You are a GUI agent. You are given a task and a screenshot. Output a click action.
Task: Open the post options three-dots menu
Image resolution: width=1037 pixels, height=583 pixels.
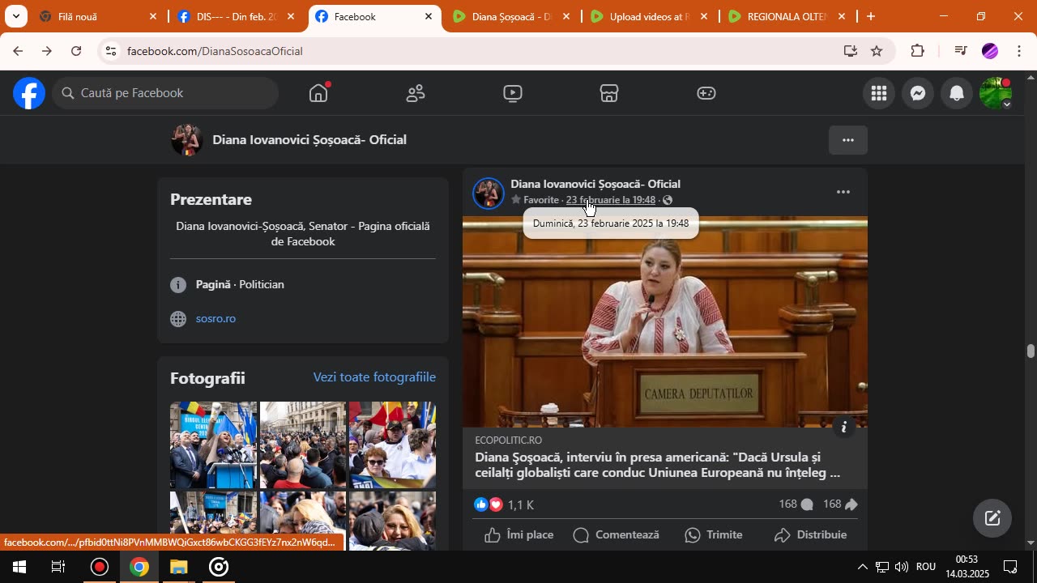[x=843, y=192]
